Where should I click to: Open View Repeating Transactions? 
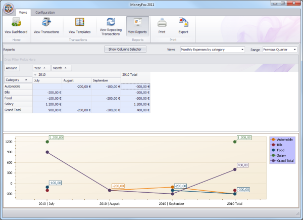click(x=111, y=26)
